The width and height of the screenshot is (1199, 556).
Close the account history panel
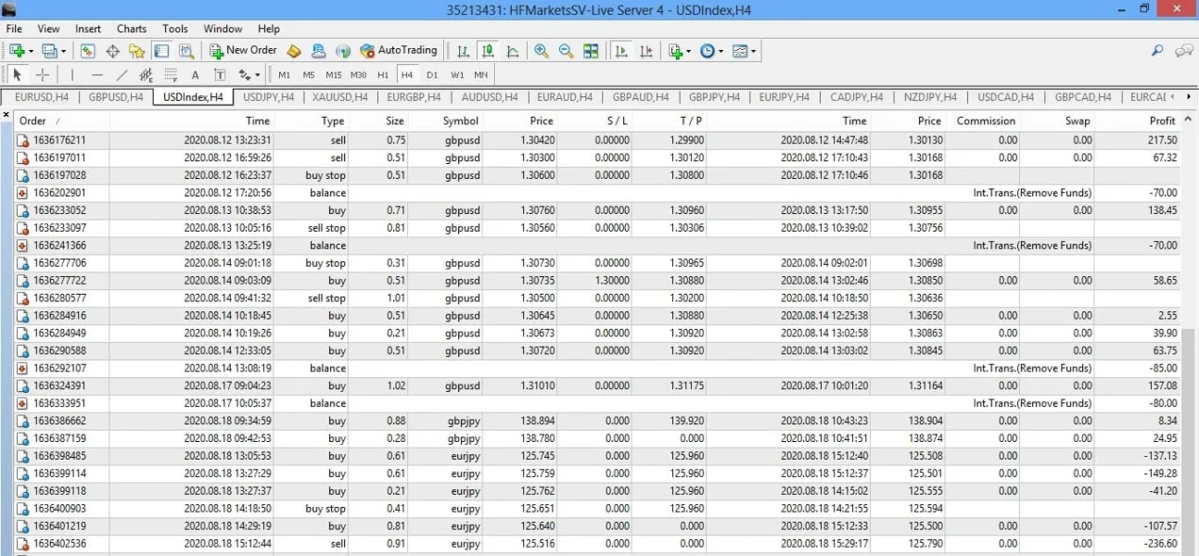pos(6,116)
